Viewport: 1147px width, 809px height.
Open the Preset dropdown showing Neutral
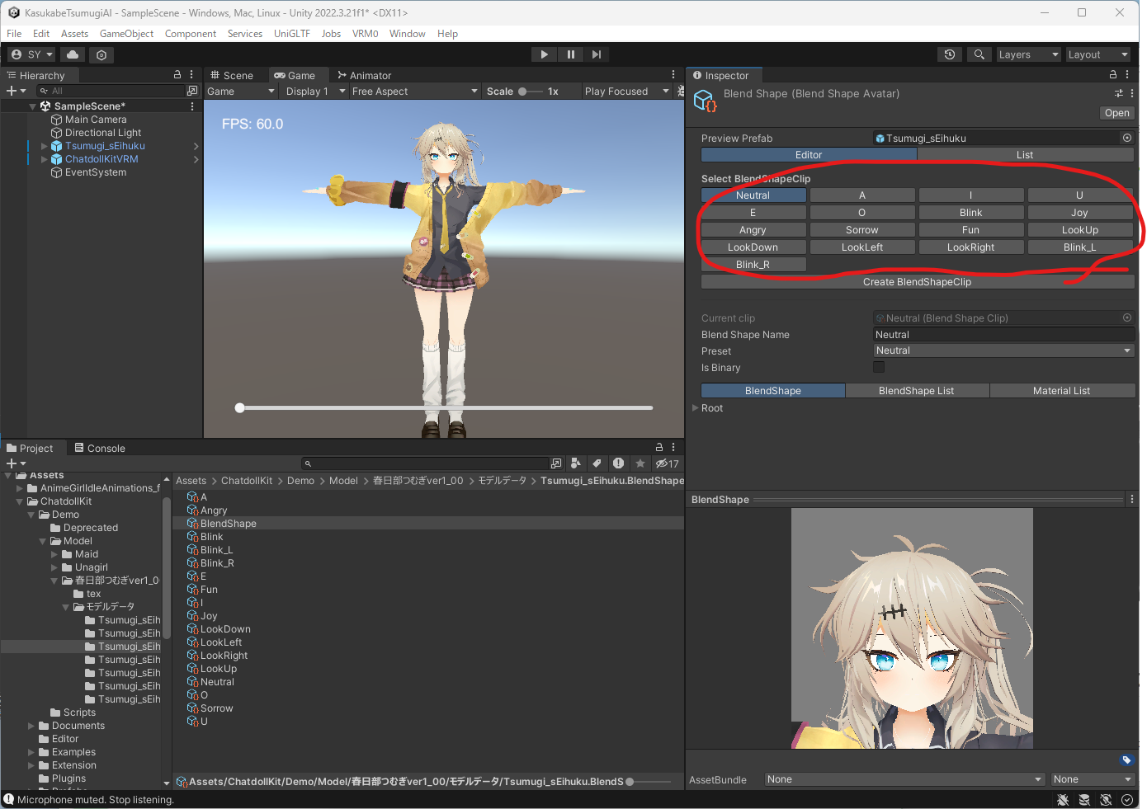pyautogui.click(x=1003, y=350)
